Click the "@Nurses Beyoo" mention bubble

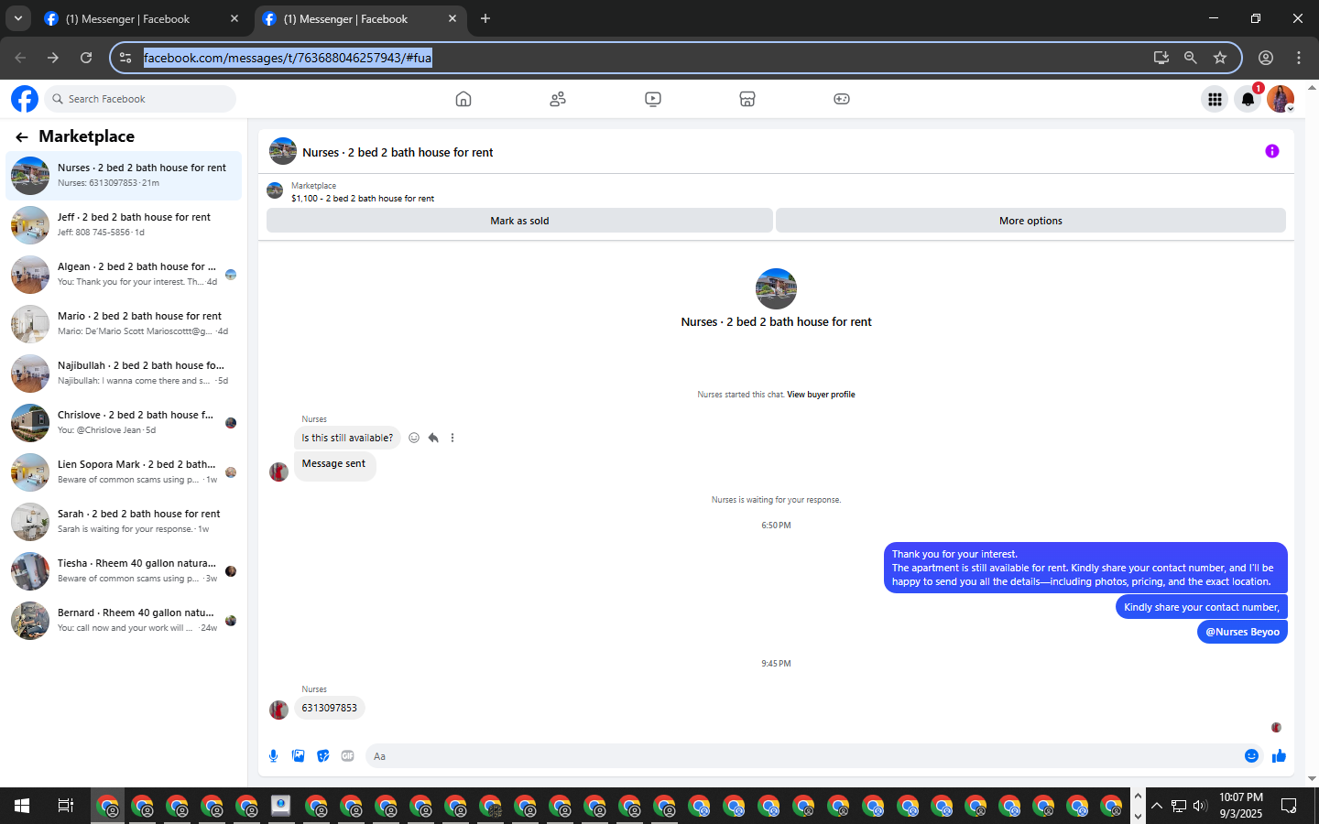click(1242, 632)
